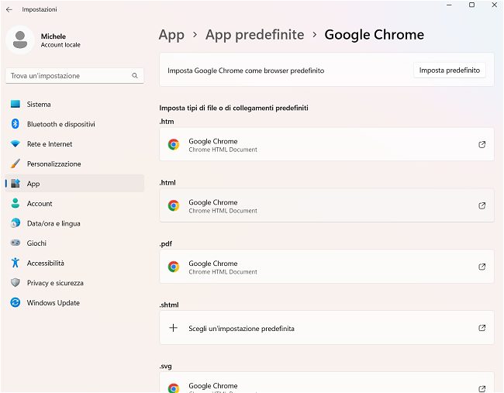Click the Wi-Fi network icon
The height and width of the screenshot is (393, 504).
click(15, 143)
